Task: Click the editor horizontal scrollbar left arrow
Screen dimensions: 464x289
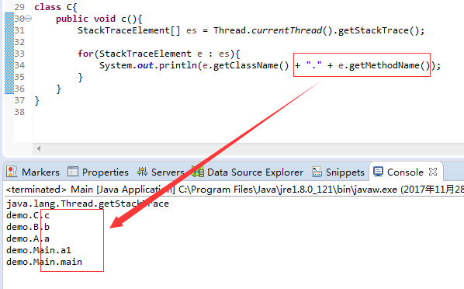Action: click(39, 149)
